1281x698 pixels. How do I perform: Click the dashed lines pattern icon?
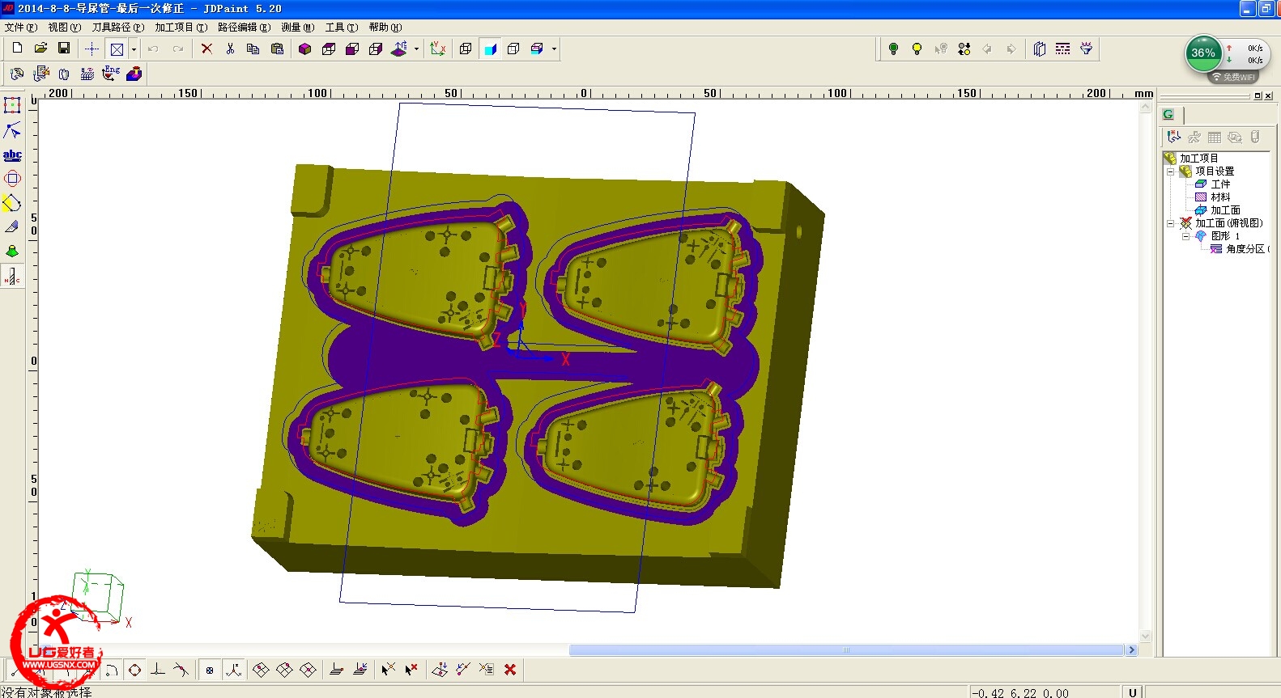(1063, 49)
